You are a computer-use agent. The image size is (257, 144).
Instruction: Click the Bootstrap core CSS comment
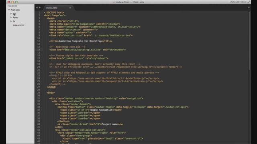pyautogui.click(x=67, y=47)
